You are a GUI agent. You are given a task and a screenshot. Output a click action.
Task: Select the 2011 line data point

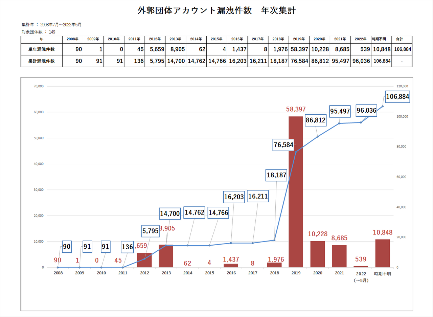pos(123,268)
